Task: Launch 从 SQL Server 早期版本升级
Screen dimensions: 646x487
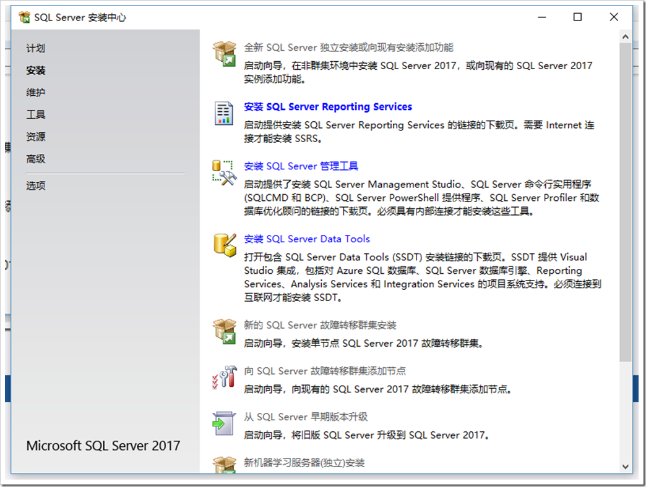Action: [x=306, y=417]
